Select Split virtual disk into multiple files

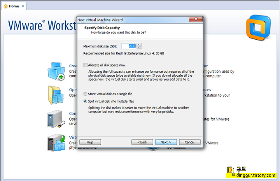pos(85,101)
